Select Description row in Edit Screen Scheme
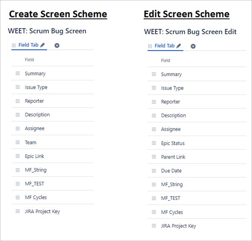Screen dimensions: 252x241 (x=174, y=115)
